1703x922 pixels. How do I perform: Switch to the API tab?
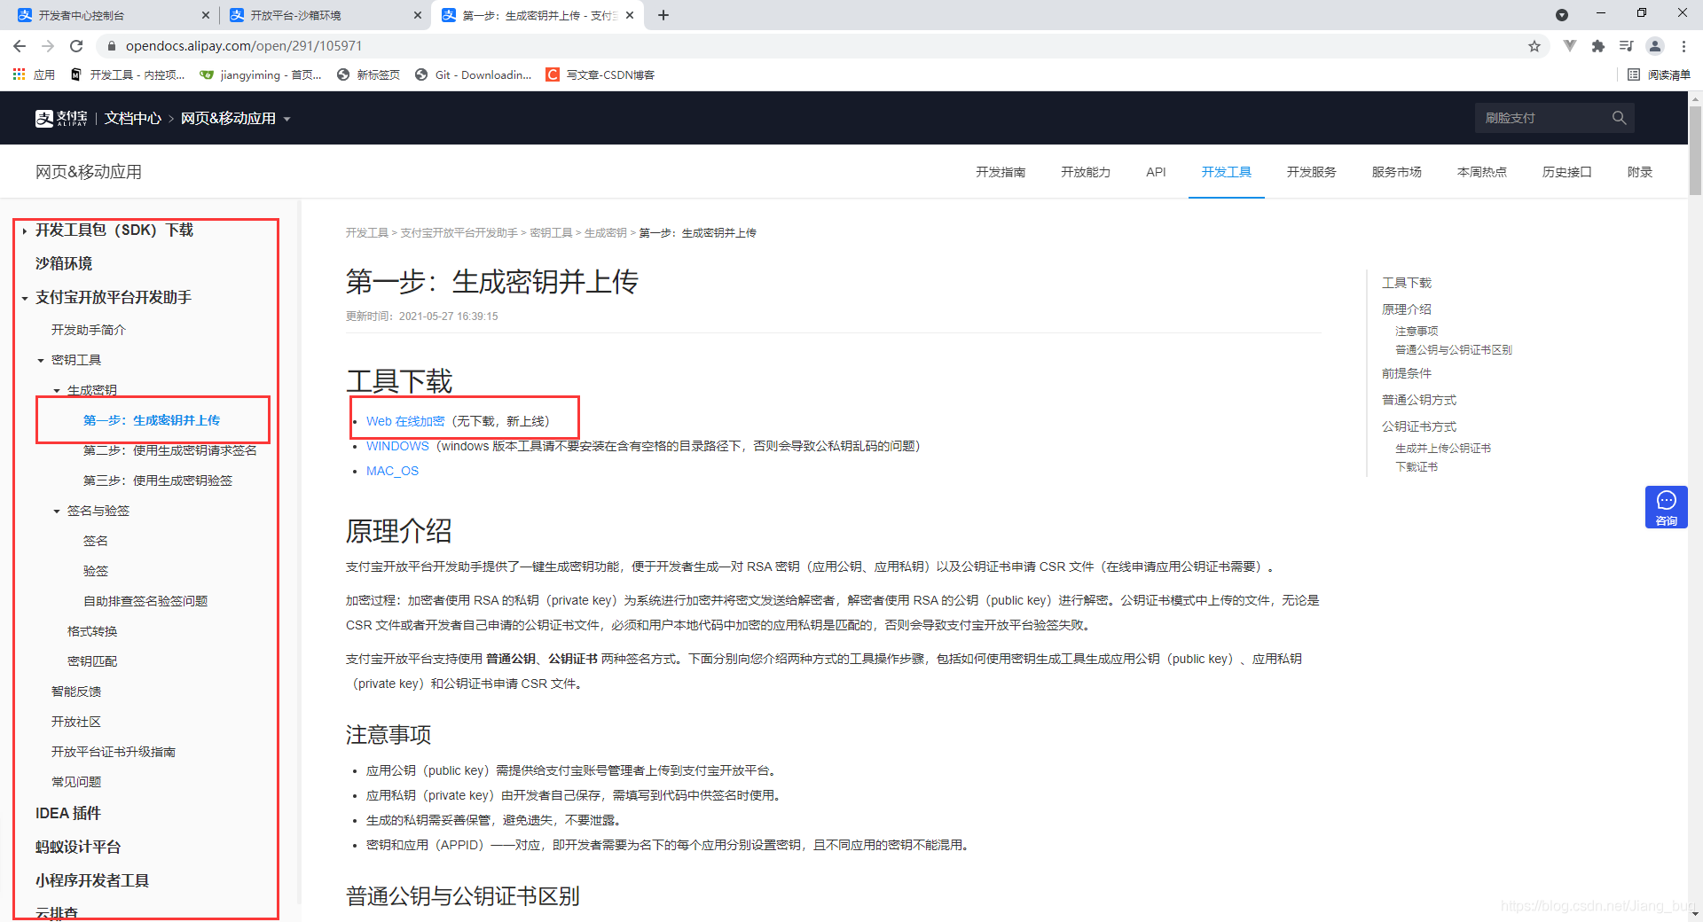(x=1156, y=172)
